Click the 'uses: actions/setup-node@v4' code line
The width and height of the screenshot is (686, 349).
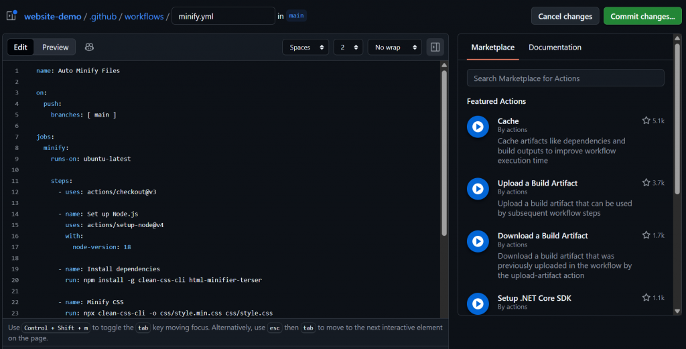pyautogui.click(x=115, y=225)
